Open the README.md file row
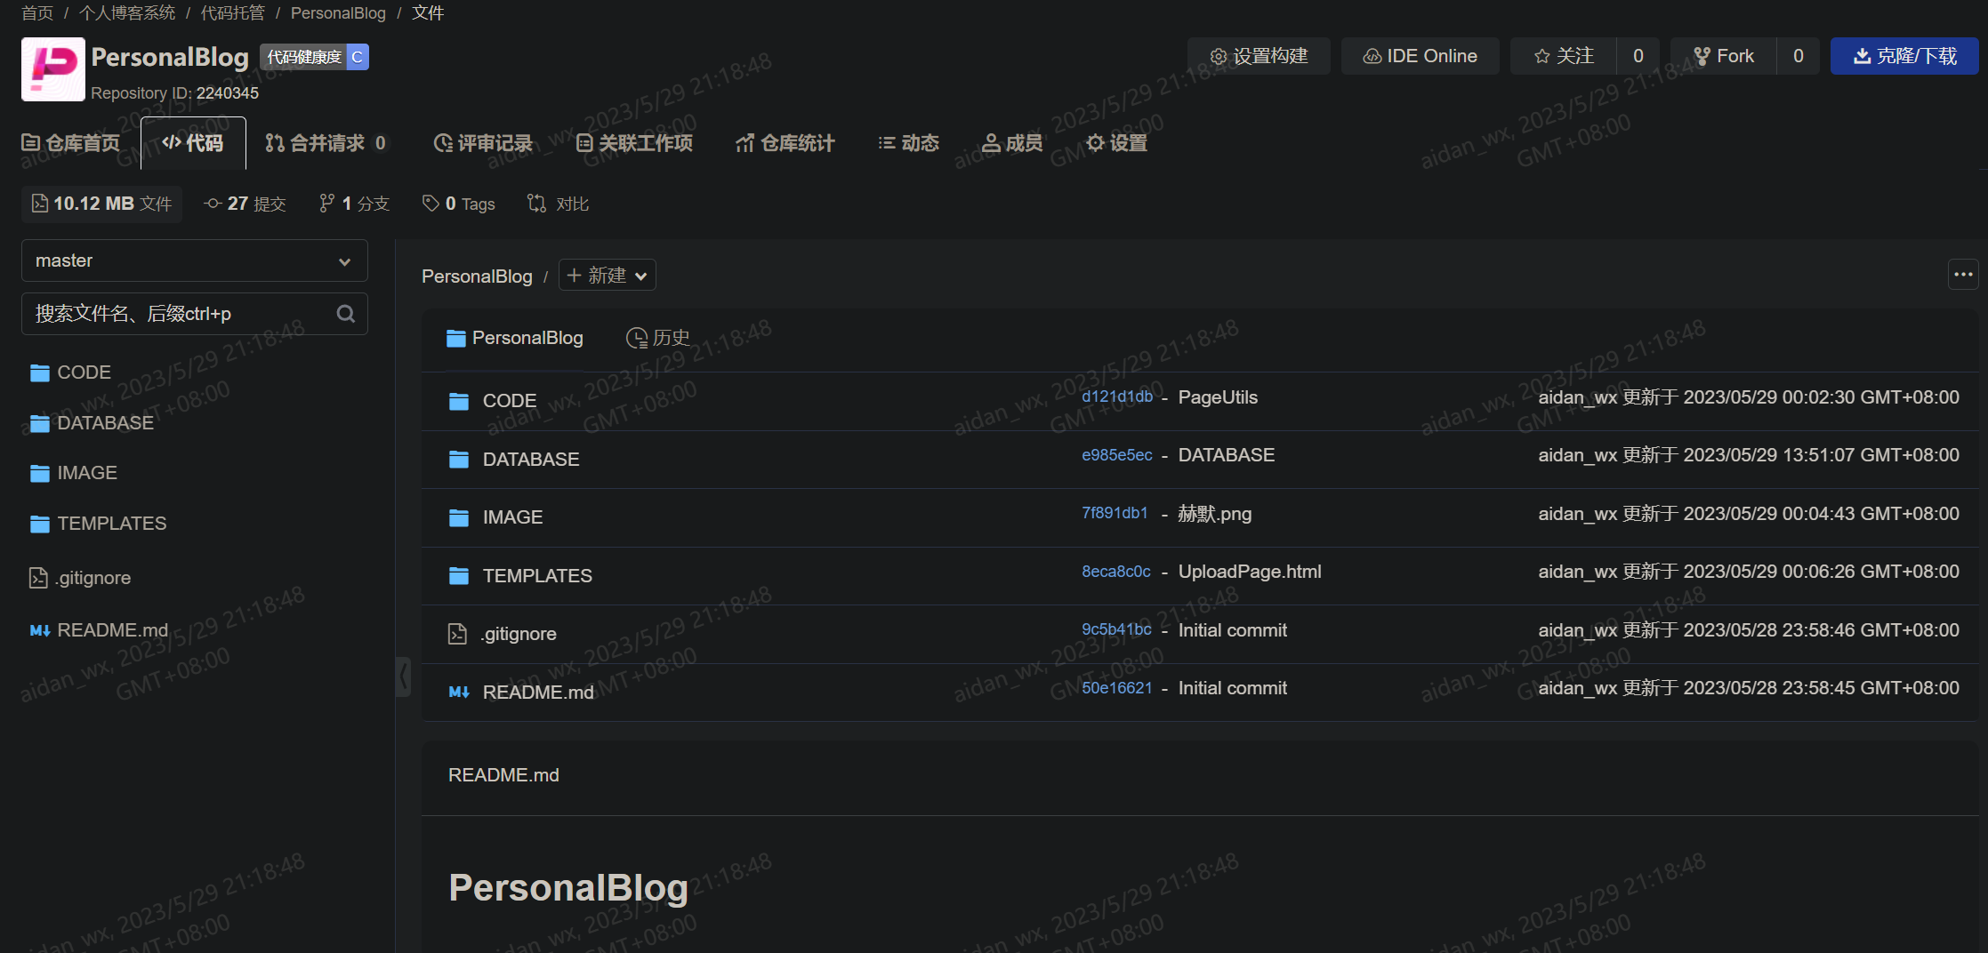The image size is (1988, 953). click(1201, 693)
